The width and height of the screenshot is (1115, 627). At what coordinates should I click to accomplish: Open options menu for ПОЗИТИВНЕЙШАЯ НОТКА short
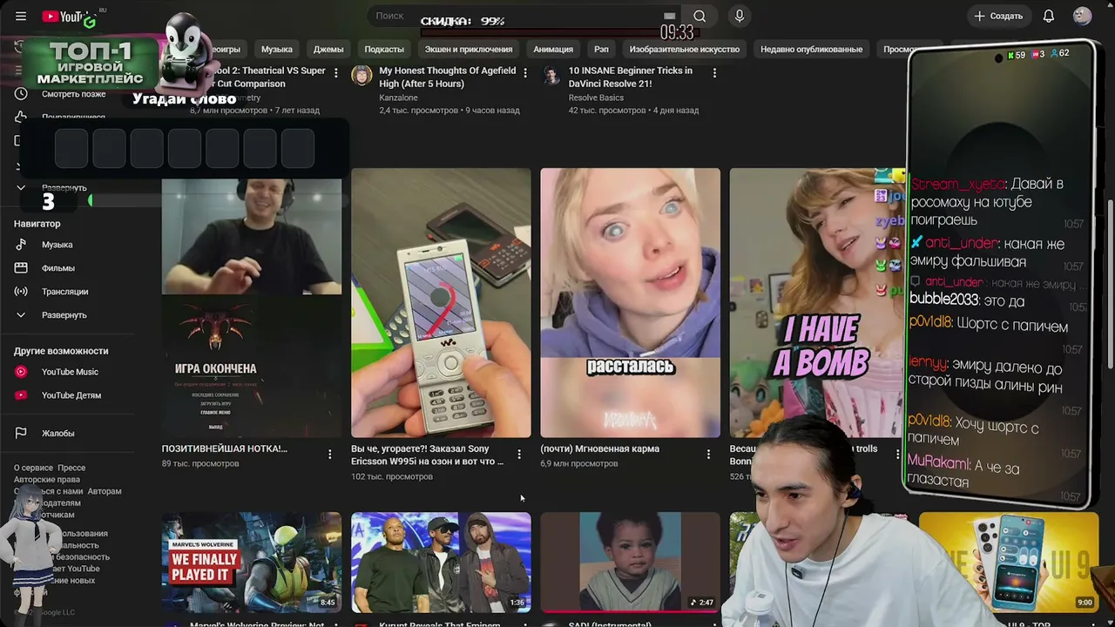point(329,454)
